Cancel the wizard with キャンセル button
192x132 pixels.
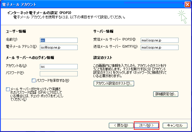175,125
